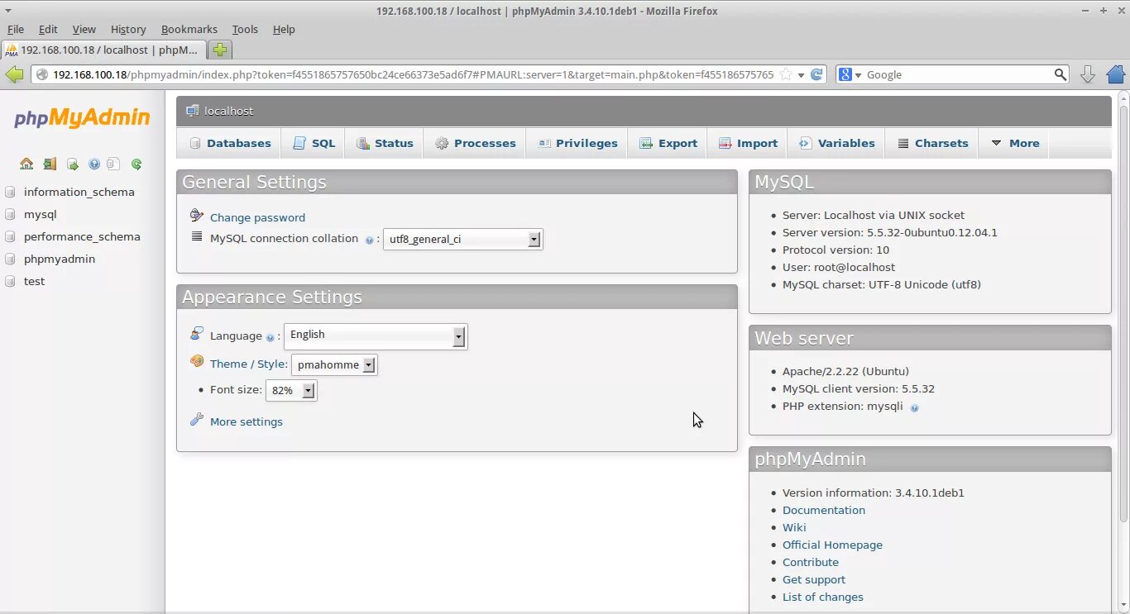Open the File menu

[x=16, y=29]
